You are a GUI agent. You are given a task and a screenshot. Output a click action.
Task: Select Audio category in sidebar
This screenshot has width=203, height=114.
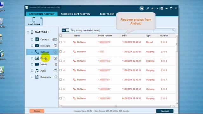(42, 71)
